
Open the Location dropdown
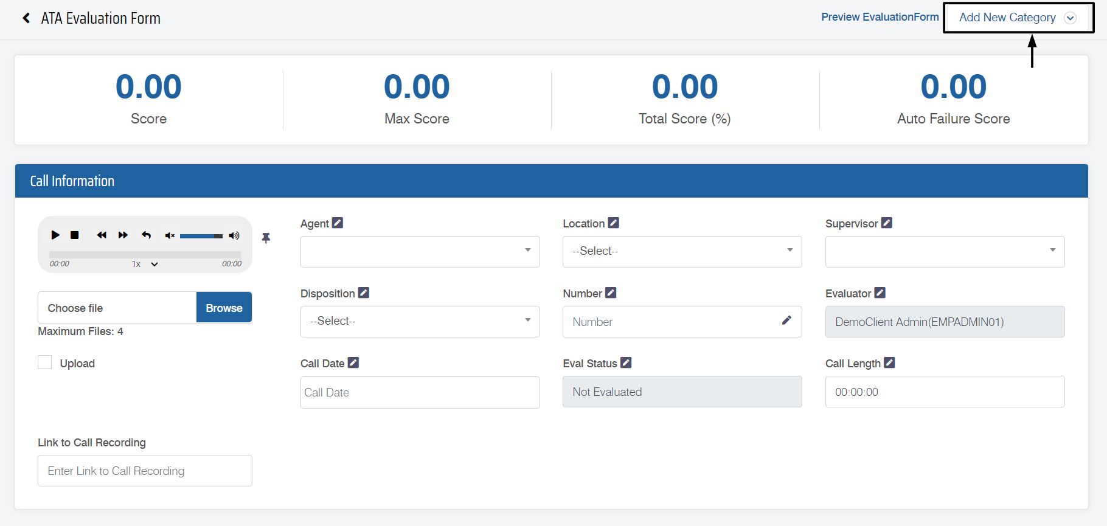[x=682, y=251]
